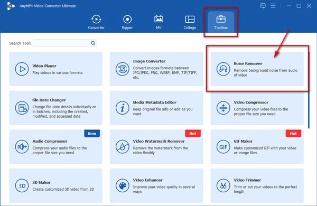
Task: Open the Collage tab
Action: tap(190, 22)
